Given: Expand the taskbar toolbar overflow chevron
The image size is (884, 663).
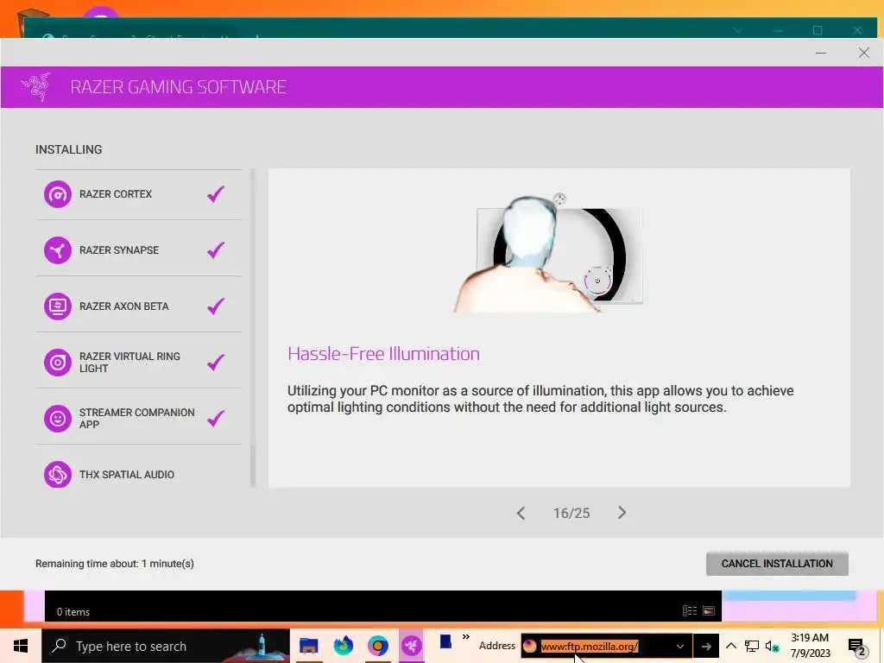Looking at the screenshot, I should pyautogui.click(x=465, y=637).
